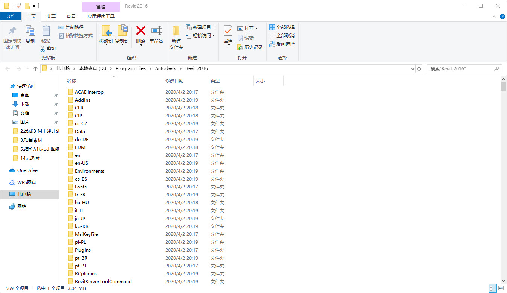Click the 剪切 scissors icon
Screen dimensions: 507x293
[43, 49]
